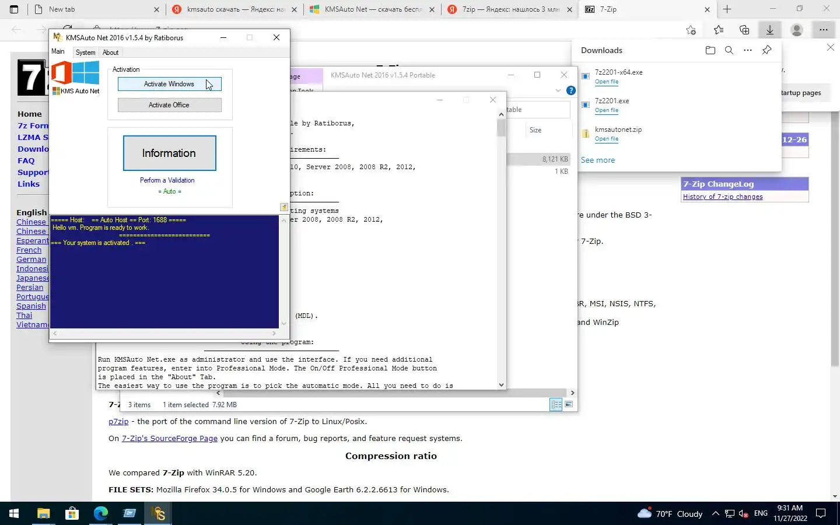Select German language link
This screenshot has width=840, height=525.
[x=32, y=259]
